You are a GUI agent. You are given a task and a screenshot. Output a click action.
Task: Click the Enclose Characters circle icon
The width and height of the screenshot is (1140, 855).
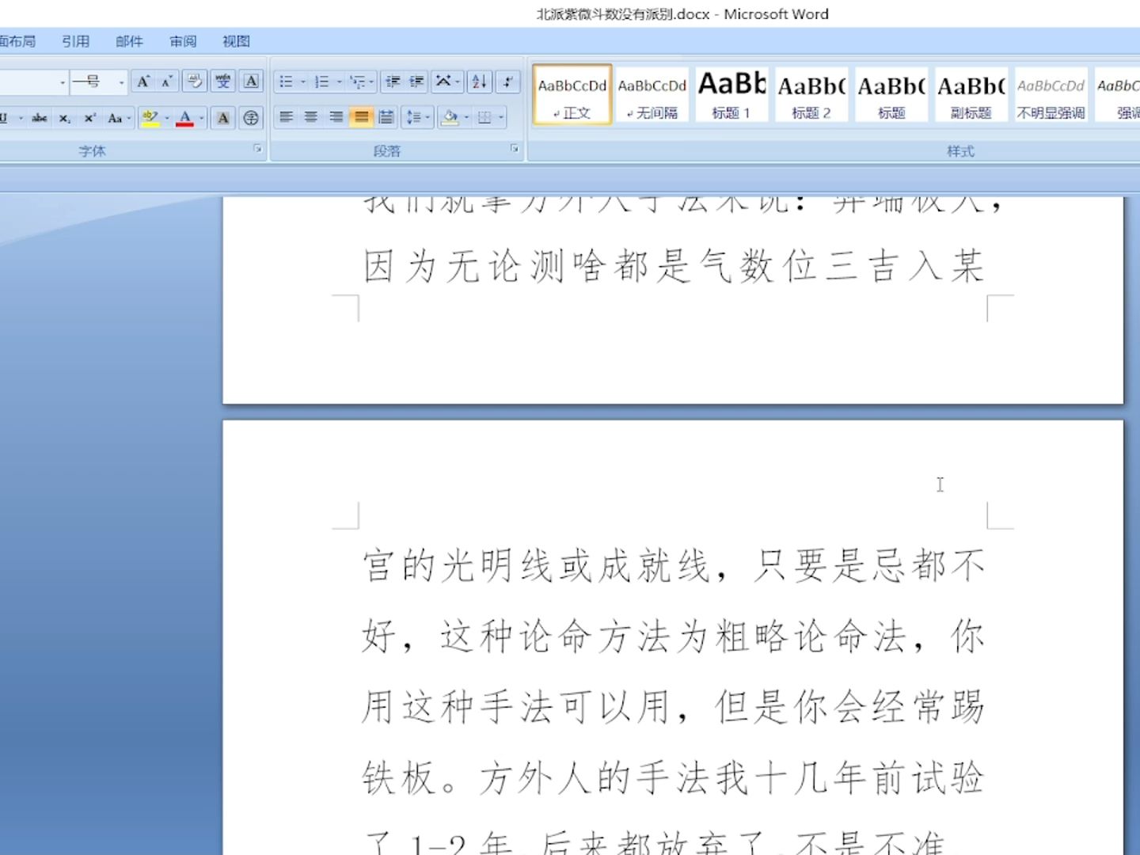pos(251,118)
